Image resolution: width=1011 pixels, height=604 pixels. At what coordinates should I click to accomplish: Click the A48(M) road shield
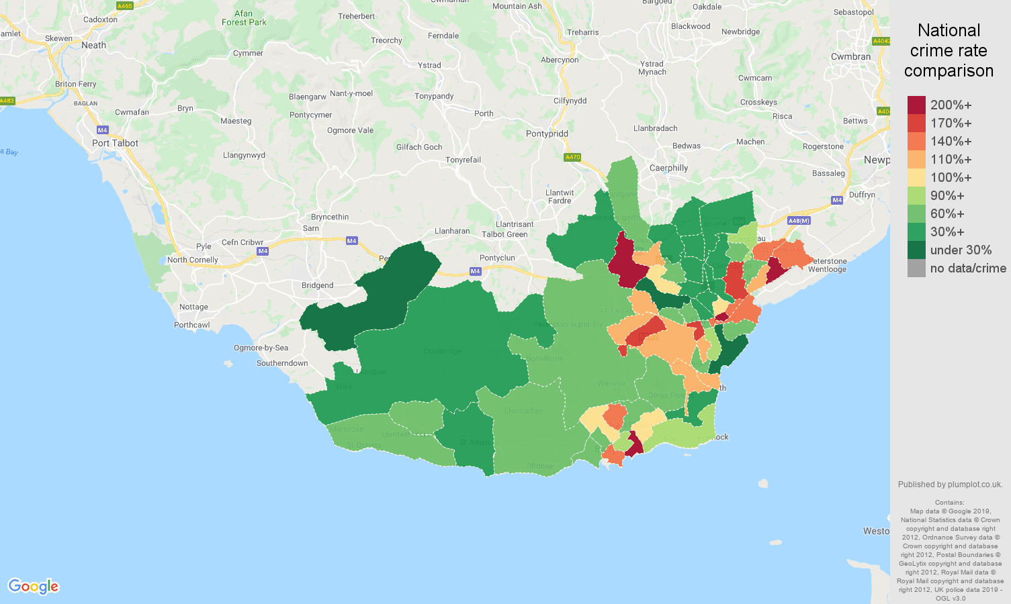click(x=799, y=221)
